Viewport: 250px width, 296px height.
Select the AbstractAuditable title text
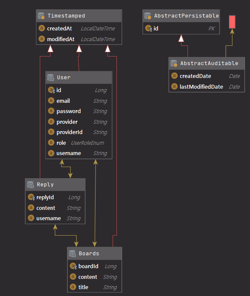[209, 63]
